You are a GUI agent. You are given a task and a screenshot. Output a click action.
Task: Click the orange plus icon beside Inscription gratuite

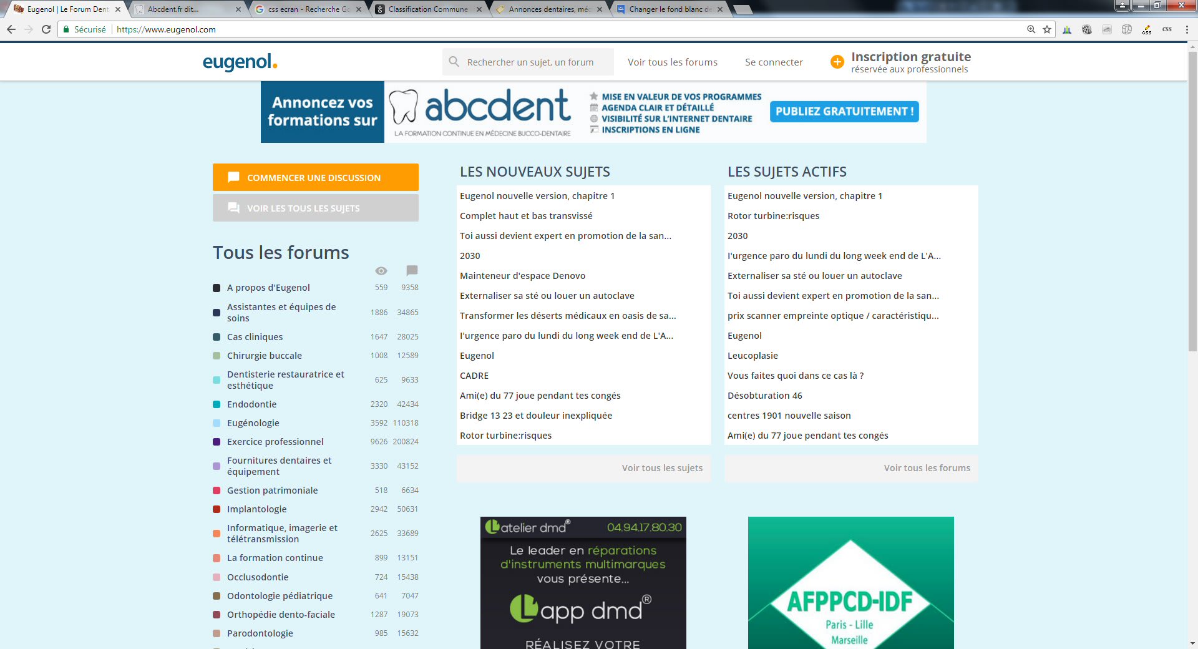pyautogui.click(x=837, y=62)
